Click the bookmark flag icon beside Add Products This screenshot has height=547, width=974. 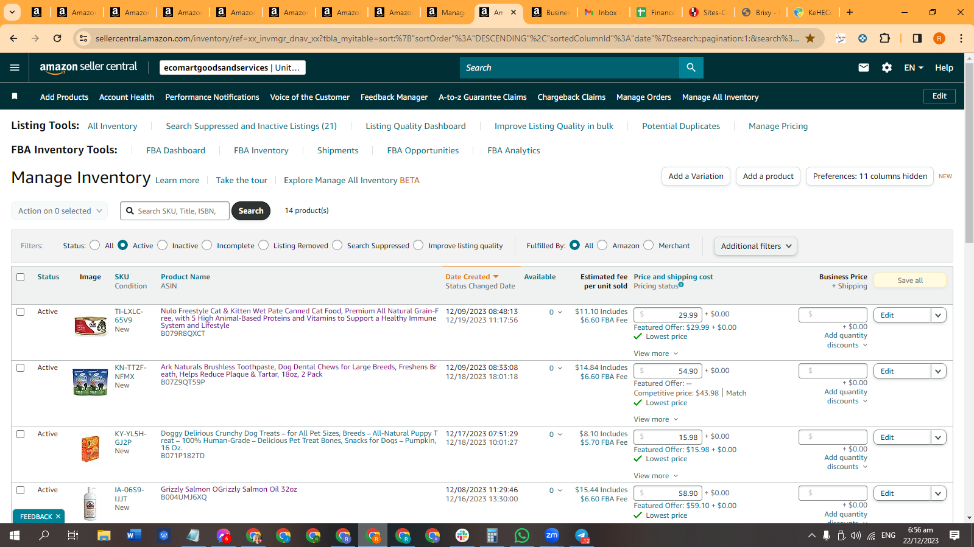point(15,96)
